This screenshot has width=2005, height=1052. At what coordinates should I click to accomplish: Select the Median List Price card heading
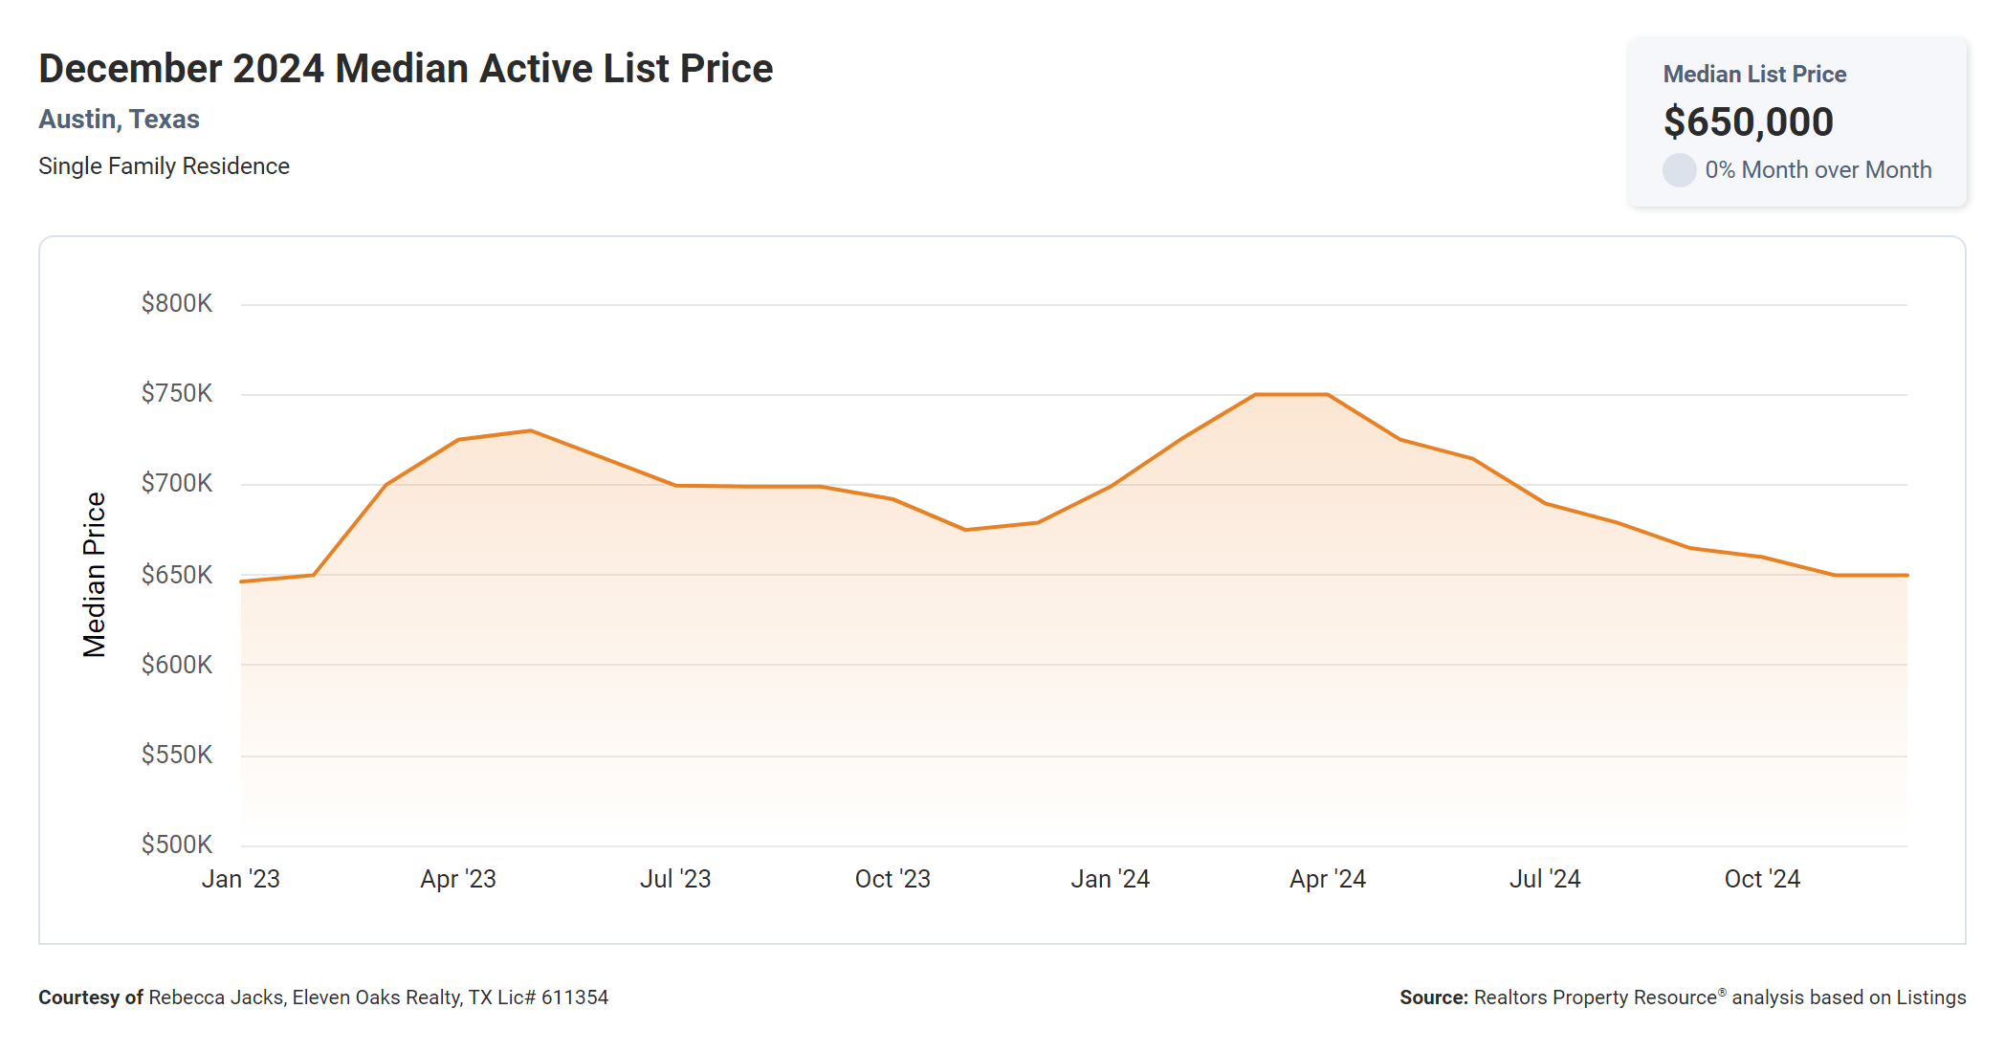(x=1754, y=75)
